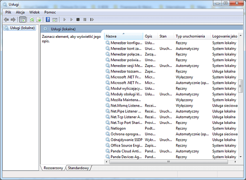Click the gear icon beside Panda Cloud Anti...
The height and width of the screenshot is (180, 246).
pos(107,151)
